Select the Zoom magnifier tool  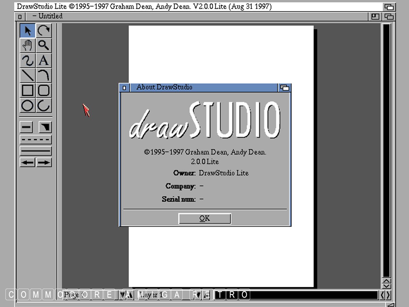[44, 45]
